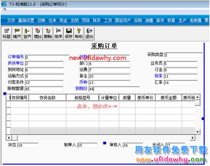The width and height of the screenshot is (210, 166).
Task: Select the 币种 field box
Action: (109, 82)
